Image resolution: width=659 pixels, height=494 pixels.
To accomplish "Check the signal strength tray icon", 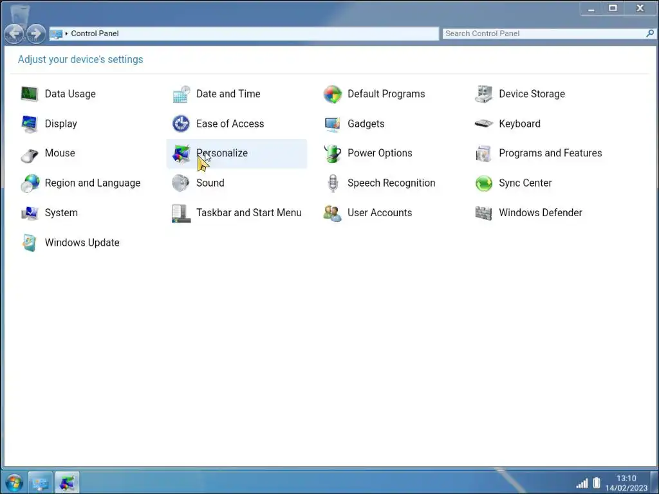I will (582, 484).
